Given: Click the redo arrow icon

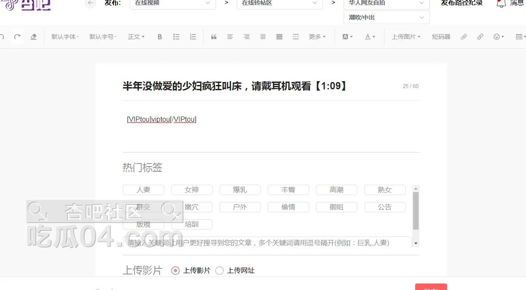Looking at the screenshot, I should click(17, 37).
